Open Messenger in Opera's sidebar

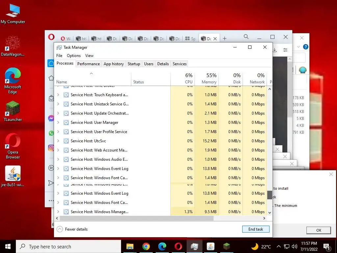(x=51, y=118)
